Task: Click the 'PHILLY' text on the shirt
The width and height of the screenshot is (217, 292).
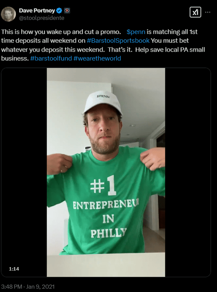Action: (x=108, y=233)
